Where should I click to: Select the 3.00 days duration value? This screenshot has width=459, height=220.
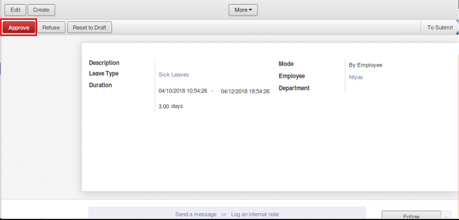[x=171, y=106]
